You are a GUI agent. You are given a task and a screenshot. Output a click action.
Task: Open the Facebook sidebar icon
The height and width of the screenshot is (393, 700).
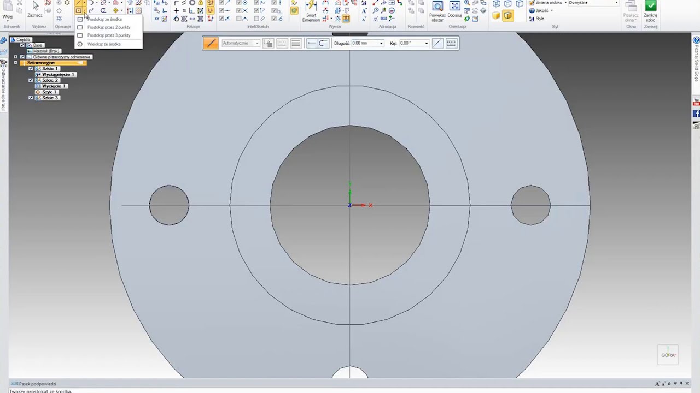tap(696, 114)
